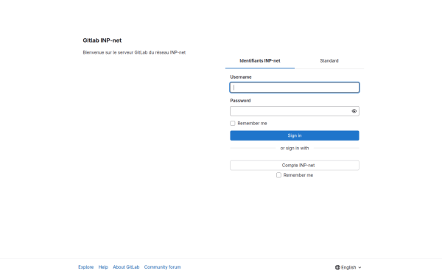Sign in with the Compte INP-net button
Image resolution: width=442 pixels, height=276 pixels.
point(295,166)
